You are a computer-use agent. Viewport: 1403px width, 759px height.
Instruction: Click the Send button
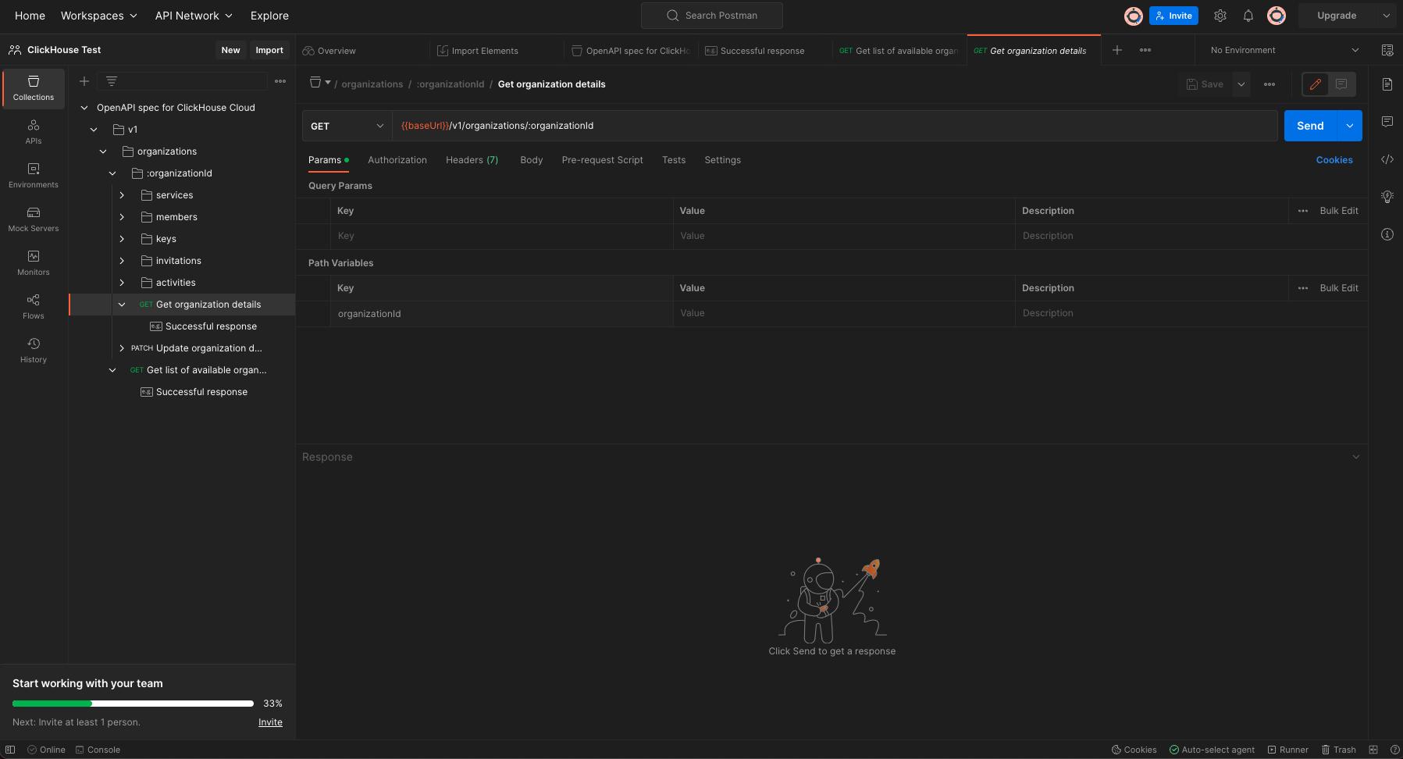click(x=1310, y=125)
